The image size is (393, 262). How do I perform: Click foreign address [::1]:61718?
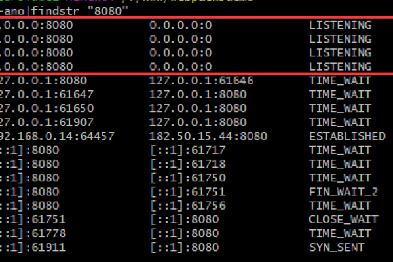point(187,164)
